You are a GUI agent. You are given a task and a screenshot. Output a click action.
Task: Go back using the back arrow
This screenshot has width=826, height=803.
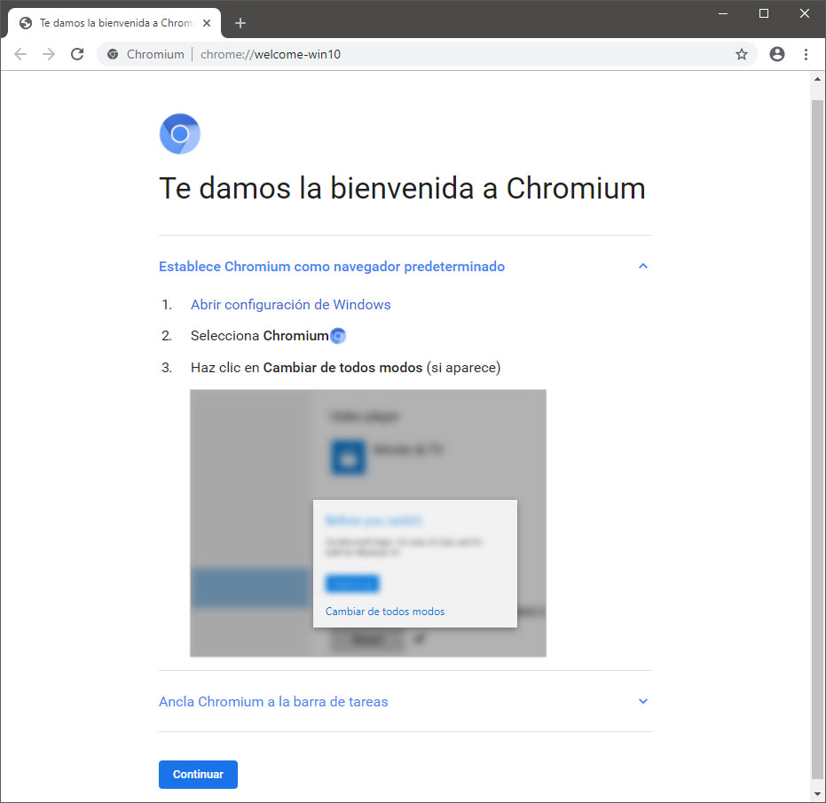(x=20, y=54)
